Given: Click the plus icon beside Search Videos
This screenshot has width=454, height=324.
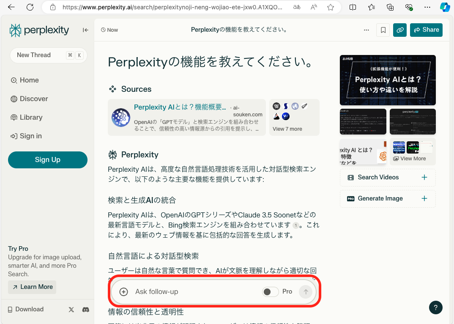Looking at the screenshot, I should coord(424,177).
